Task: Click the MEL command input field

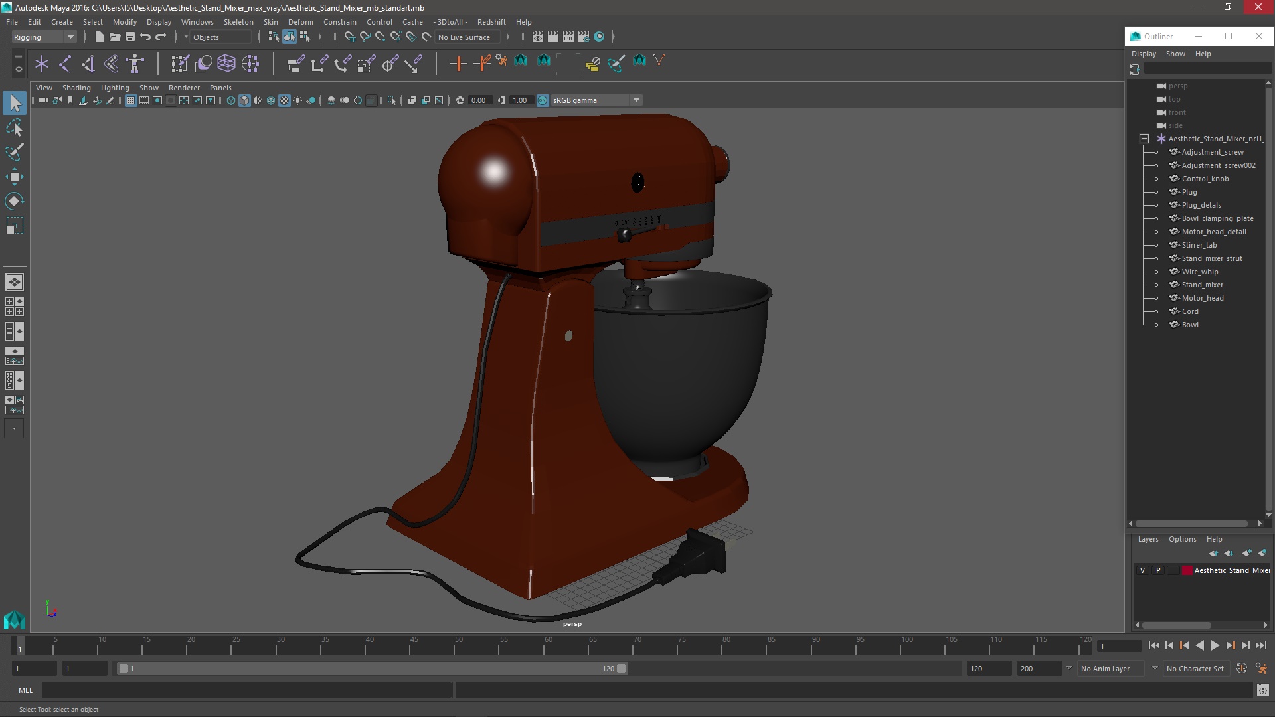Action: pyautogui.click(x=246, y=690)
